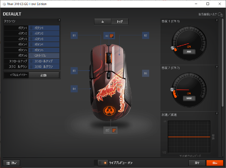This screenshot has height=168, width=226.
Task: Click the help mark on アクション panel
Action: click(x=59, y=20)
